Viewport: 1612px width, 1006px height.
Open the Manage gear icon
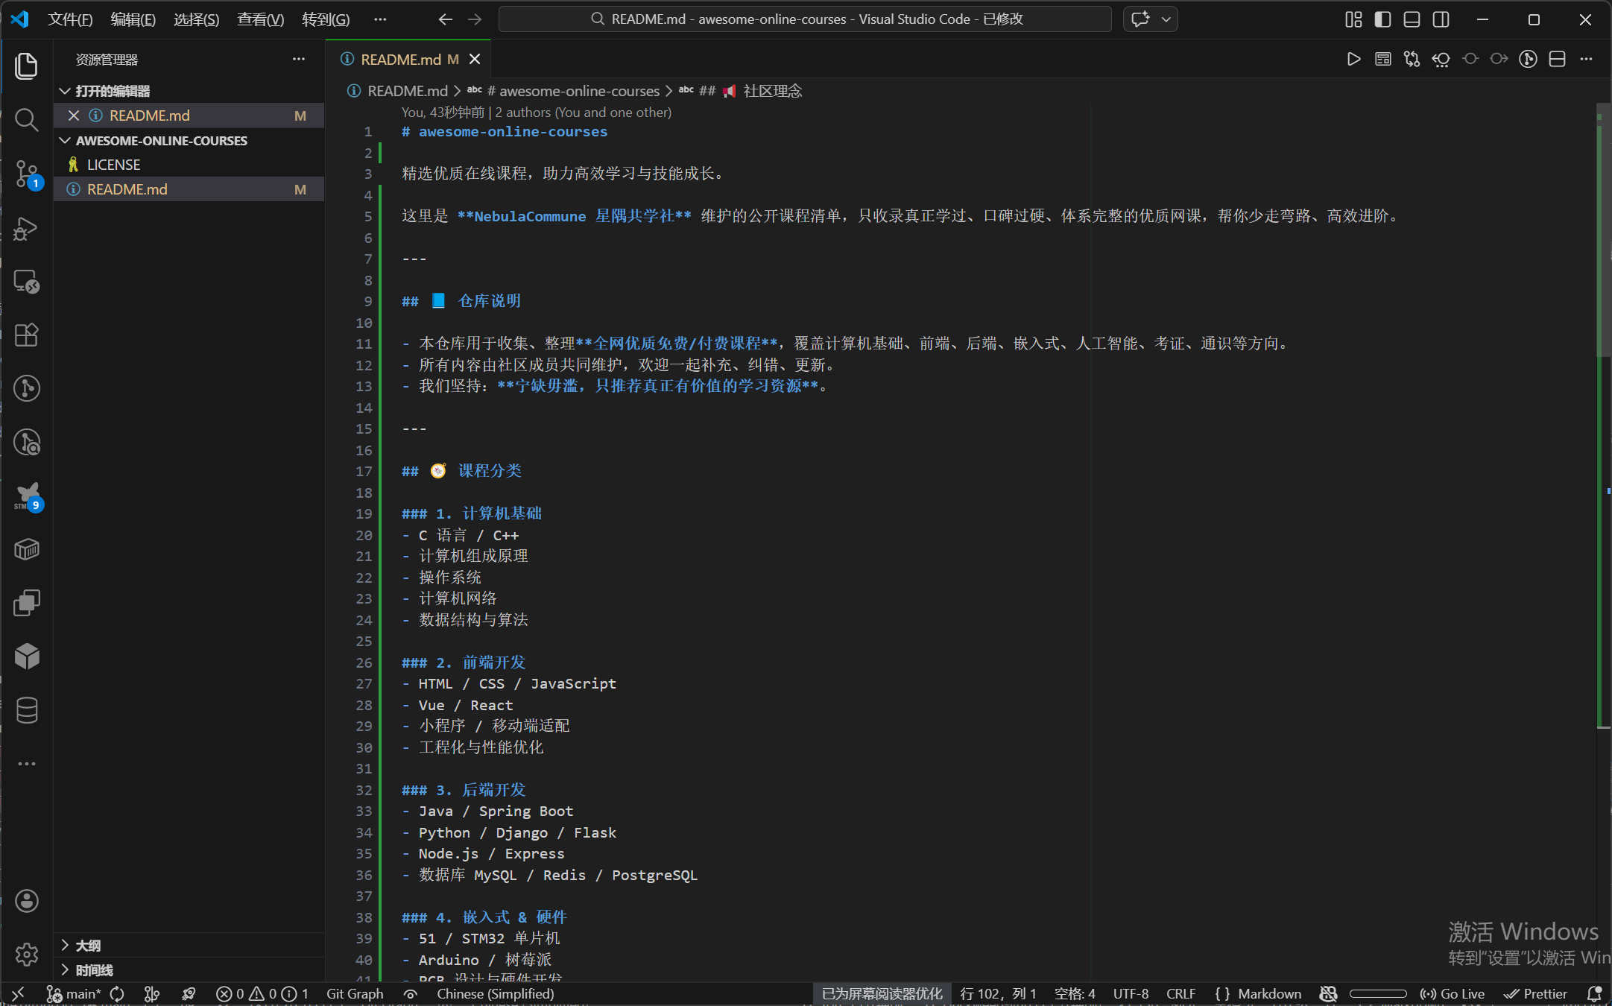tap(27, 954)
